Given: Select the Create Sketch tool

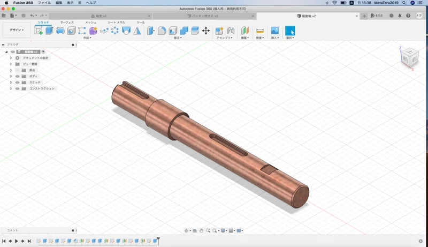Looking at the screenshot, I should [x=39, y=31].
